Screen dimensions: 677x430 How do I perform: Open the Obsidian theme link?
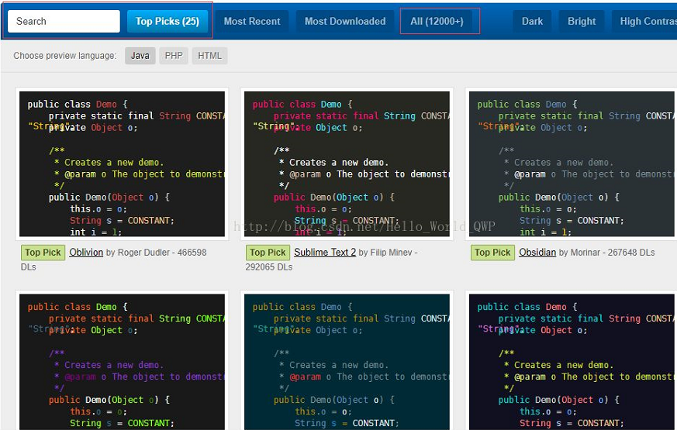[x=537, y=253]
